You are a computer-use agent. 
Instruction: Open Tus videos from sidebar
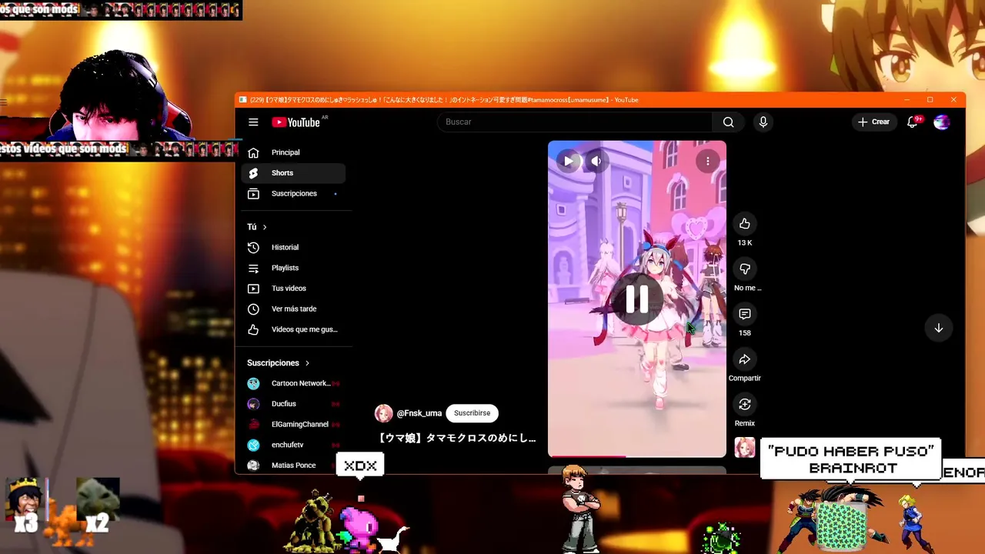coord(293,289)
